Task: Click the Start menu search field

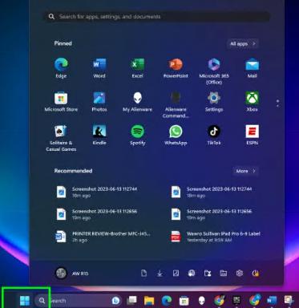Action: (157, 17)
